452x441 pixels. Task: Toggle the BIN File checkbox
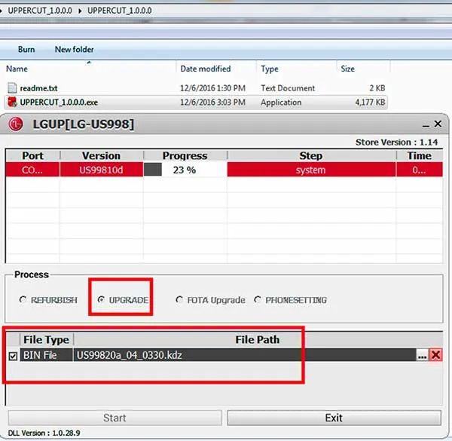13,356
